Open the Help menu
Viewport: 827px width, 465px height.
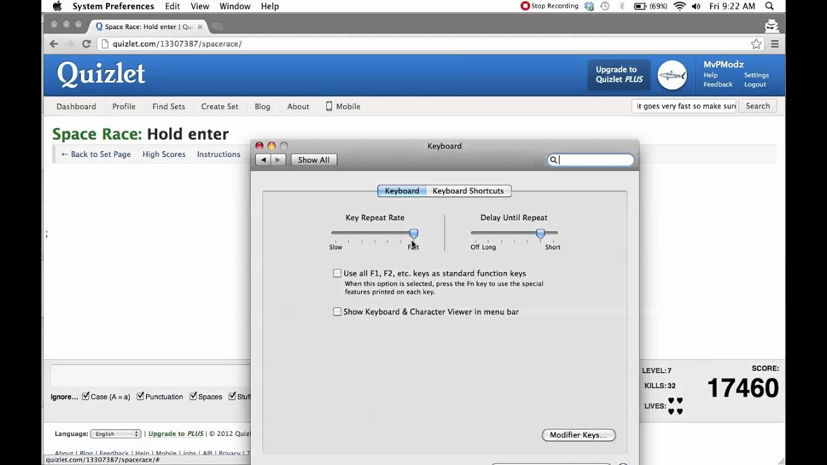[x=270, y=6]
